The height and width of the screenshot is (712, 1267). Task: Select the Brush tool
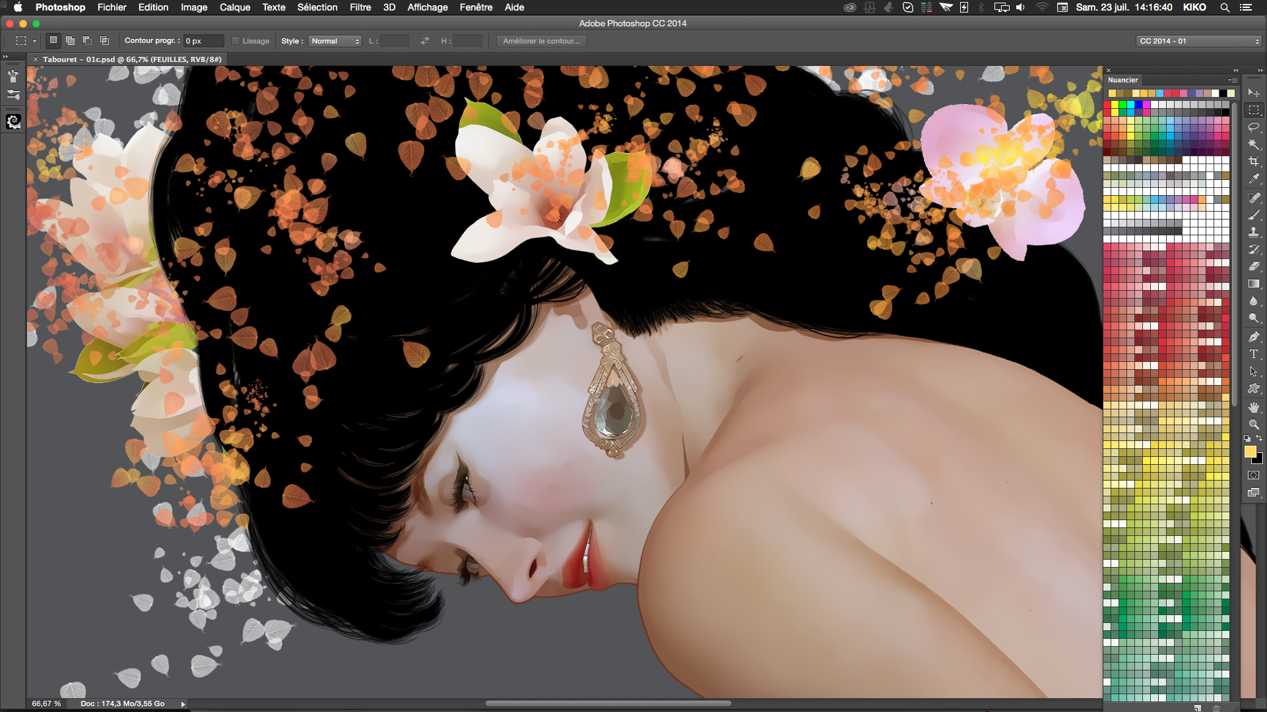coord(1253,213)
